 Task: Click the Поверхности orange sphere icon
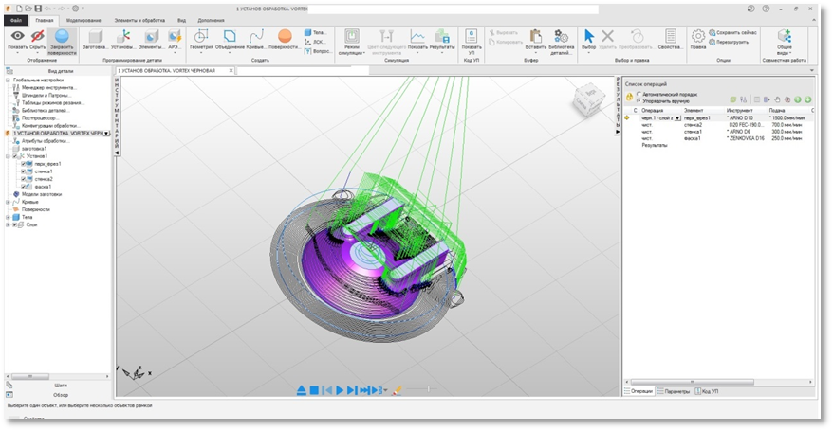click(285, 36)
